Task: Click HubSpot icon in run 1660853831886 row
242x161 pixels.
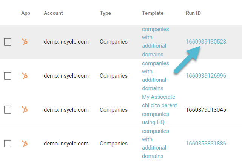Action: click(25, 144)
